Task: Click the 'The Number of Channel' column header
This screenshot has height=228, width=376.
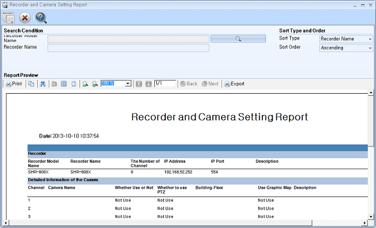Action: (145, 164)
